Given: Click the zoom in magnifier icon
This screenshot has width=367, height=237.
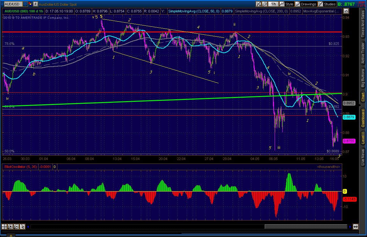Looking at the screenshot, I should [10, 227].
